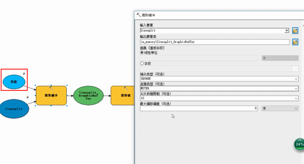The width and height of the screenshot is (304, 164).
Task: Click hammer icon on 图形缓冲 tool box
Action: pos(51,88)
